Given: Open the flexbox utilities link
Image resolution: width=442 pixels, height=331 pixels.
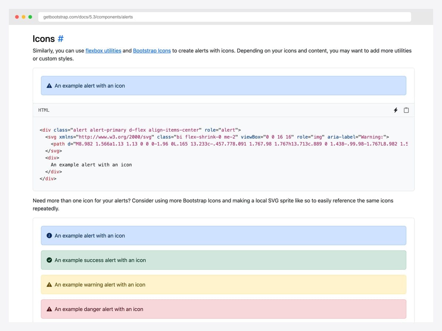Looking at the screenshot, I should point(103,51).
